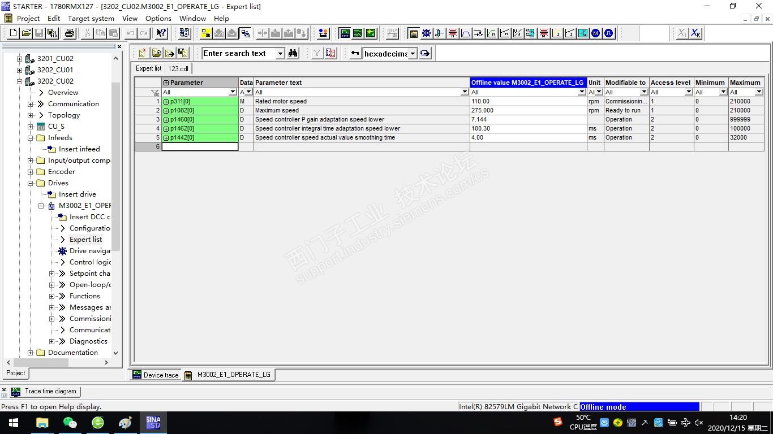Create a new project with the blank page icon

14,33
